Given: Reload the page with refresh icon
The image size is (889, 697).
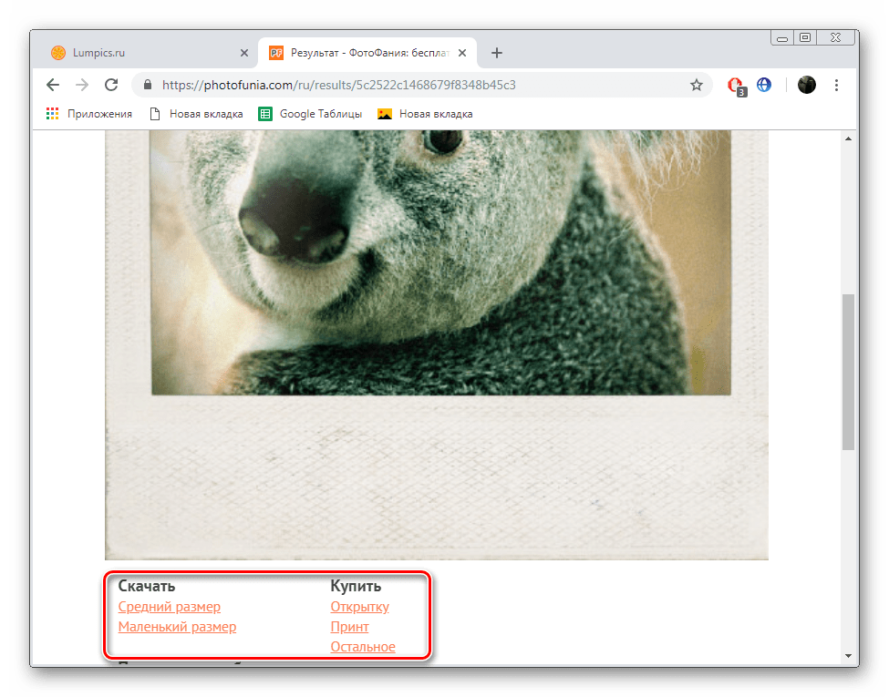Looking at the screenshot, I should point(111,85).
